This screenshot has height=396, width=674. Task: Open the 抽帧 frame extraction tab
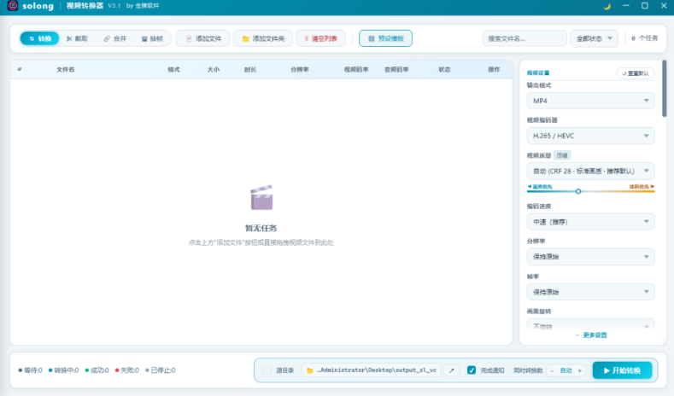pyautogui.click(x=152, y=38)
